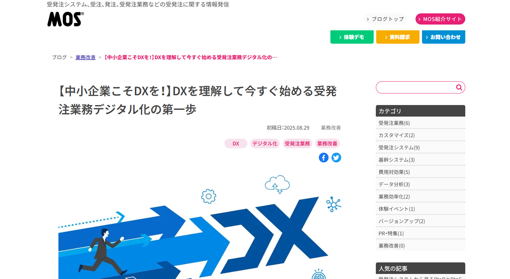Select the デジタル化 tag
Viewport: 510px width, 279px height.
(265, 144)
